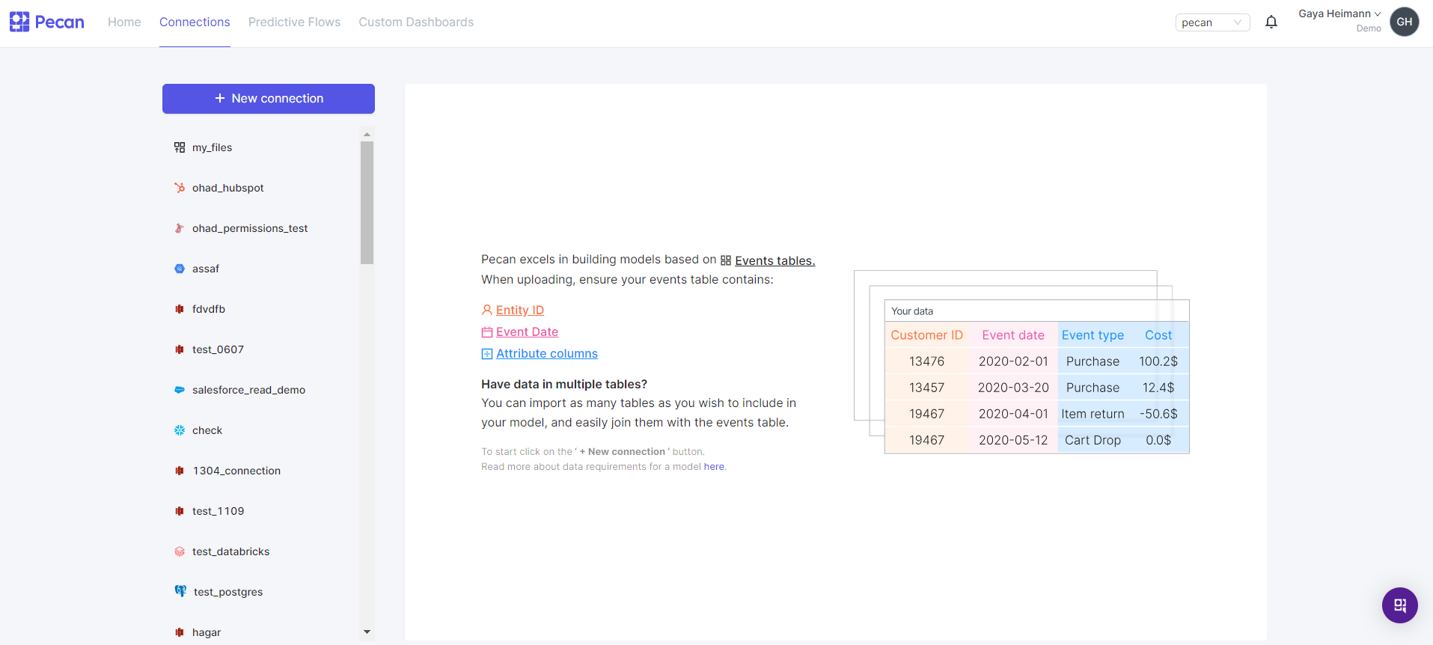Select the my_files connection
This screenshot has height=645, width=1433.
pos(213,147)
